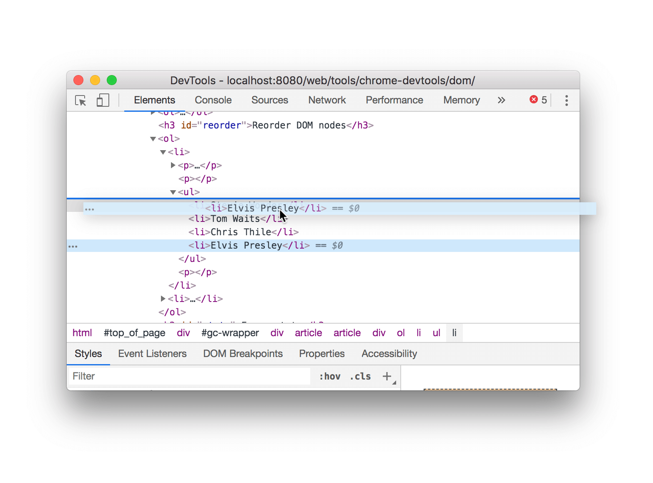
Task: Show the console error count details
Action: click(x=538, y=99)
